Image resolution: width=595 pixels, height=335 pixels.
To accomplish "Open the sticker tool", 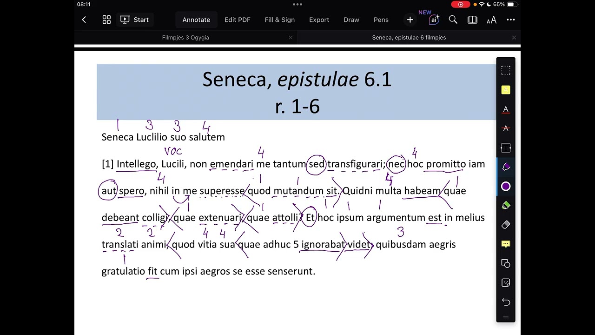I will click(x=506, y=283).
